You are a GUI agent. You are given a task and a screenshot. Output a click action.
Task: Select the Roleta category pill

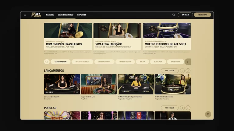[x=142, y=62]
